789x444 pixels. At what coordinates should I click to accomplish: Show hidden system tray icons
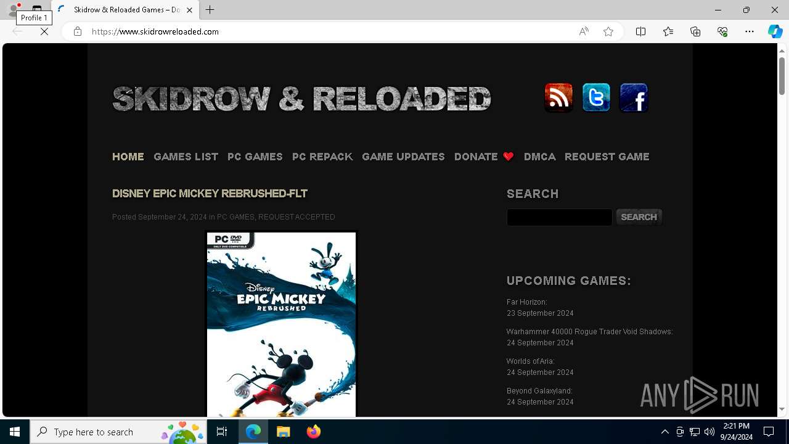pyautogui.click(x=665, y=432)
